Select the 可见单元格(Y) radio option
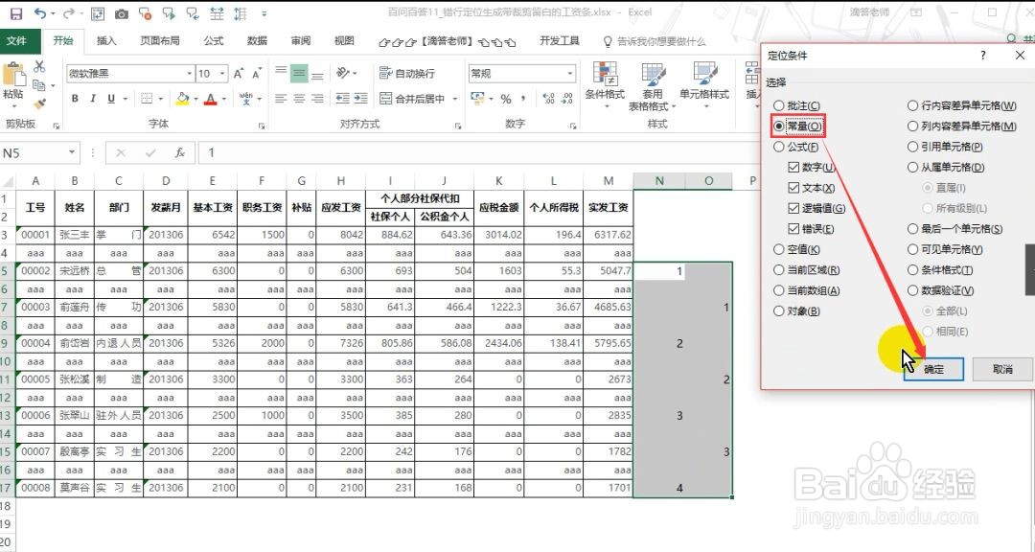1035x552 pixels. pyautogui.click(x=945, y=249)
